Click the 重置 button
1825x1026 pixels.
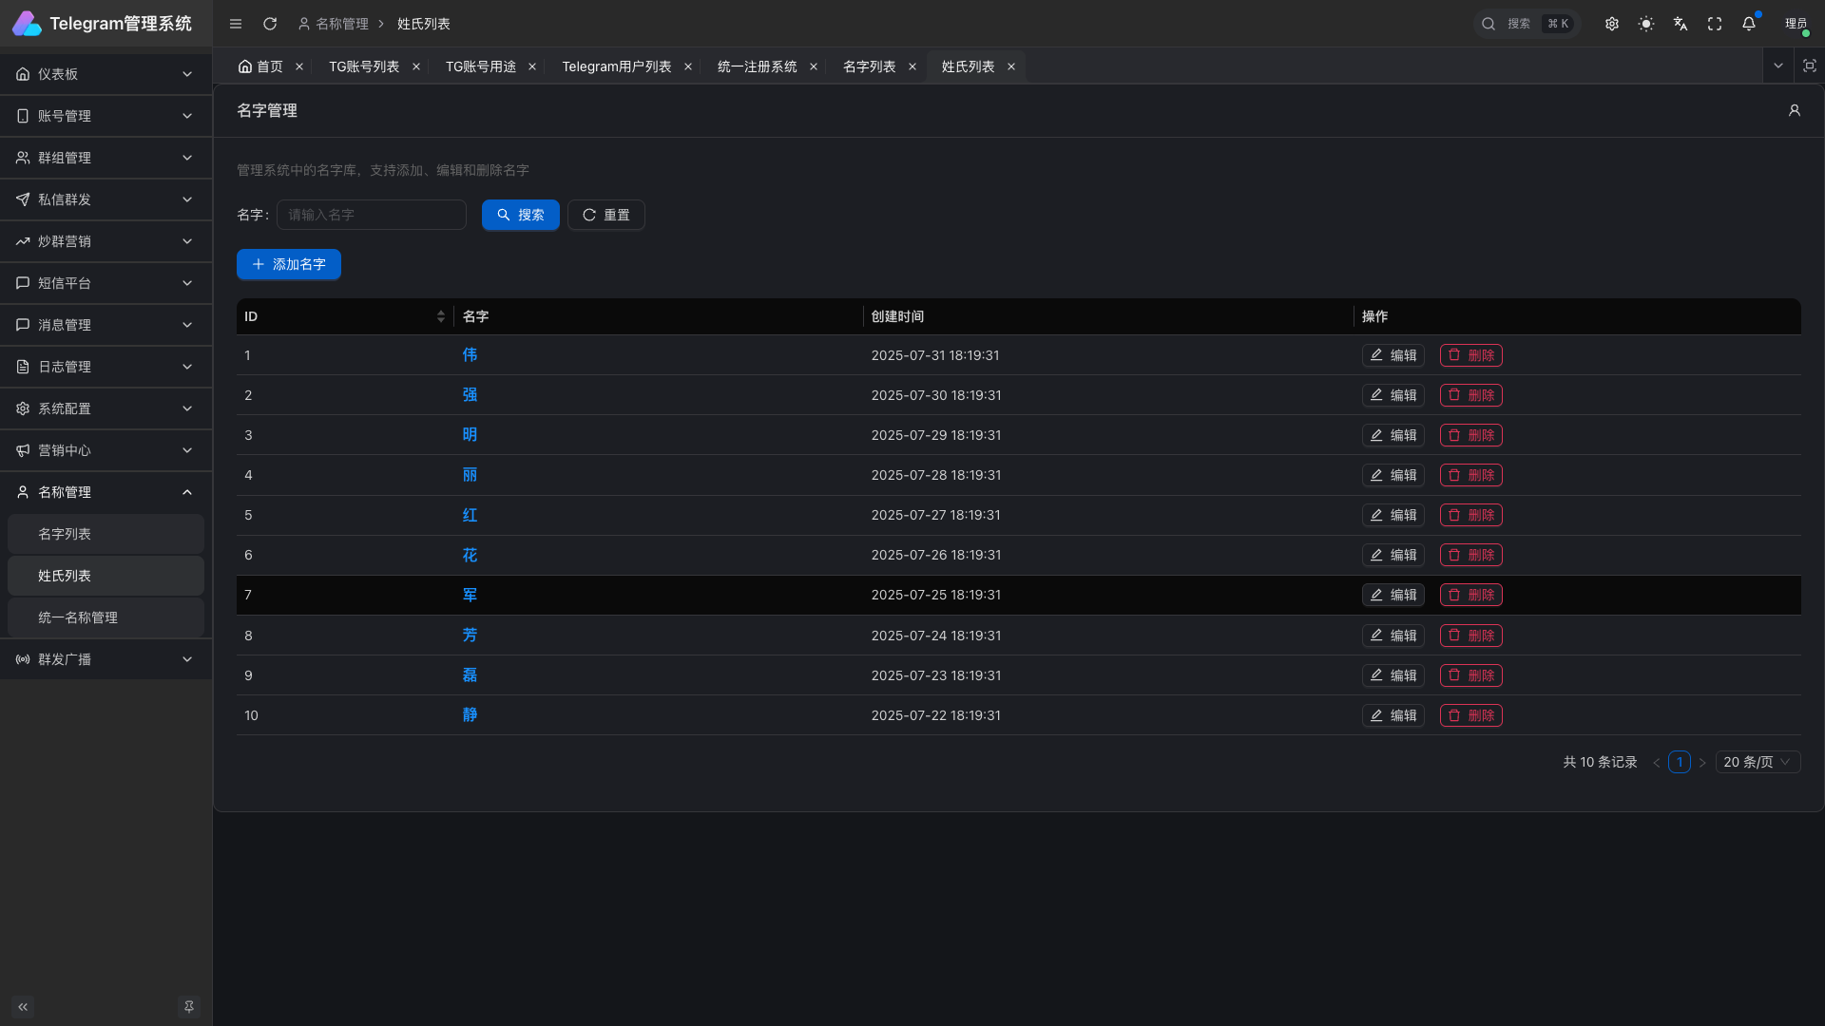tap(606, 215)
